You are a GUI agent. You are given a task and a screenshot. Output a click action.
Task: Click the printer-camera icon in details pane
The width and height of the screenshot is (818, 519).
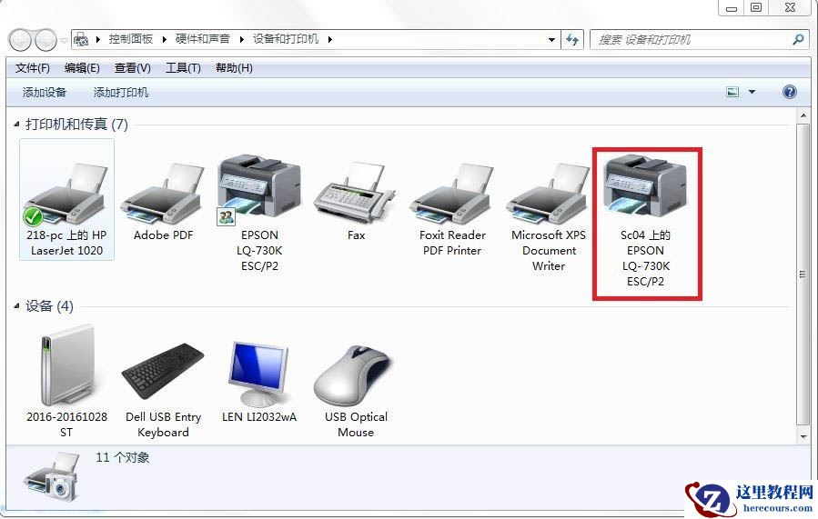coord(53,477)
